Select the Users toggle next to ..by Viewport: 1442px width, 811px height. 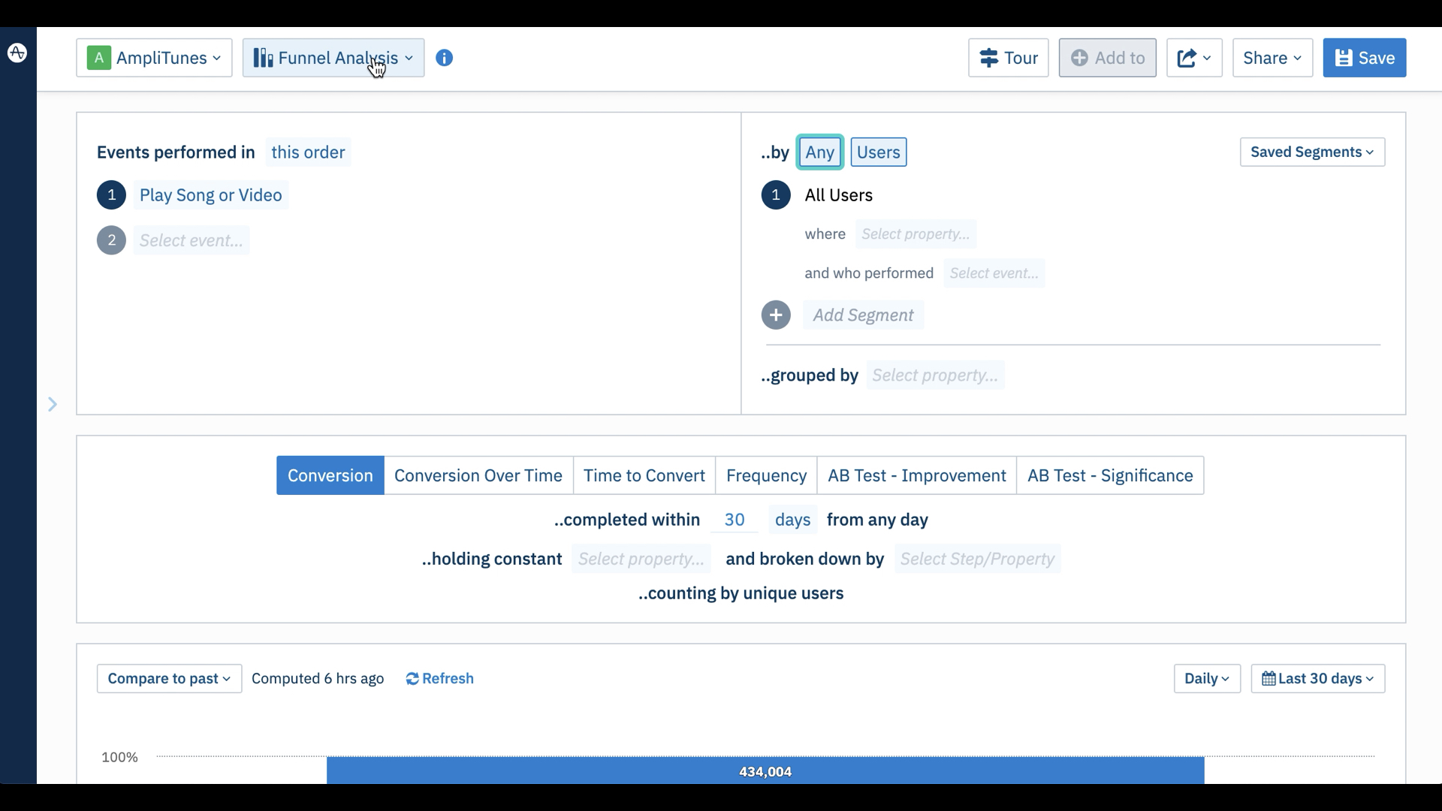coord(878,152)
